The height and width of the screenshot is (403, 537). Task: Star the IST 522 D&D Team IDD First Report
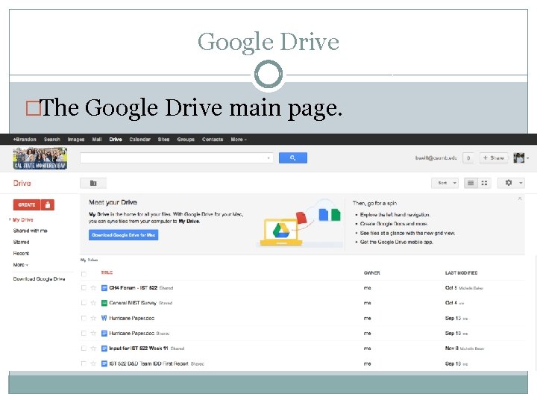pyautogui.click(x=93, y=363)
